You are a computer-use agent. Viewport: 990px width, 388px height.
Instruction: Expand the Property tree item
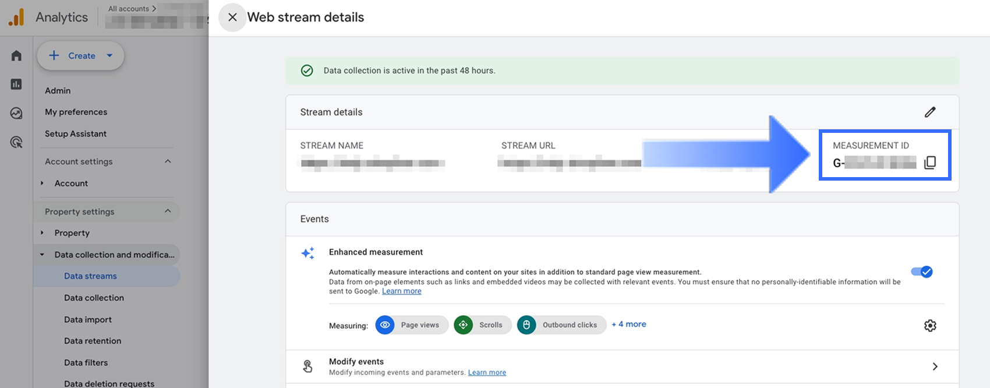click(43, 233)
